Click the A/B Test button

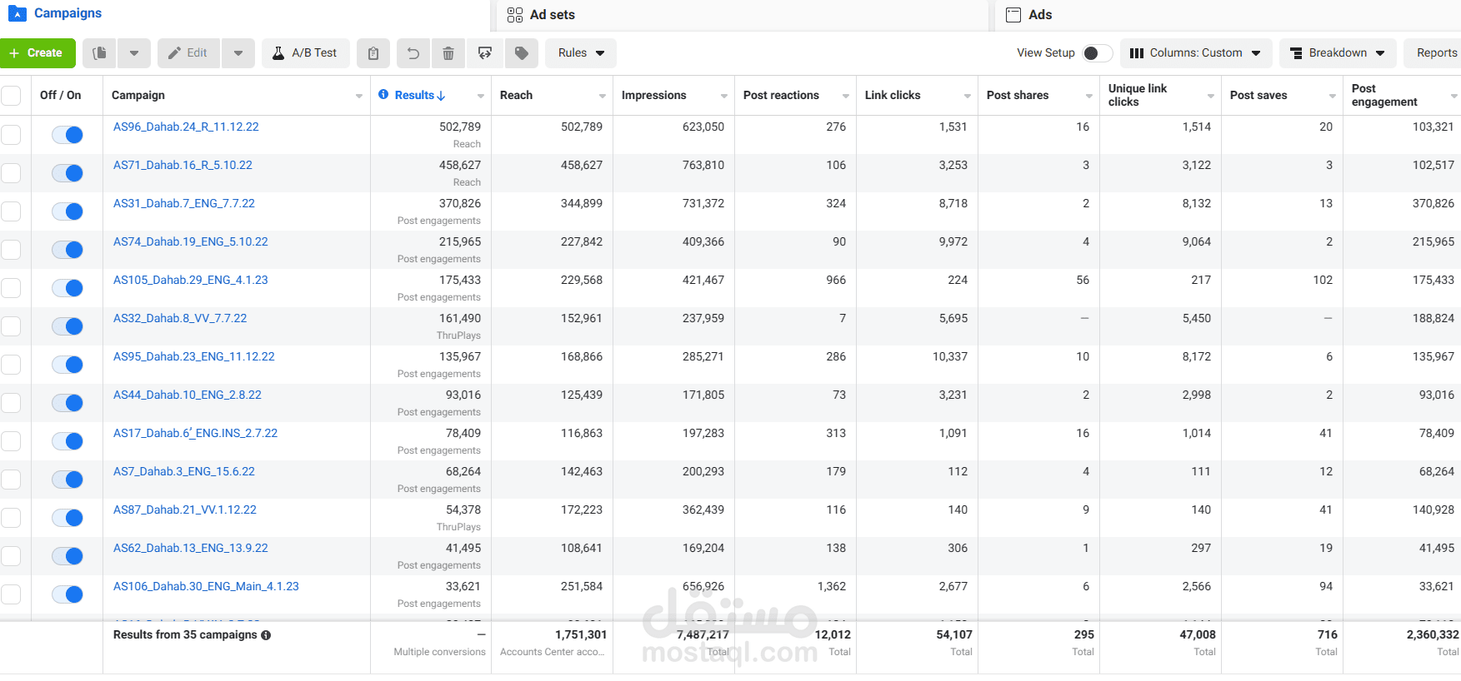[x=305, y=53]
